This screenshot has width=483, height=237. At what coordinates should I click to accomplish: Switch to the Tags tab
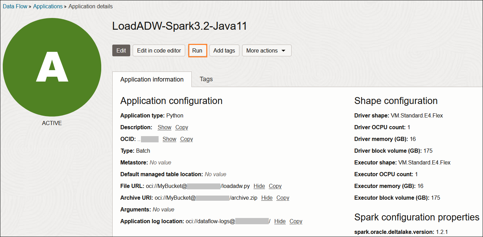tap(206, 79)
